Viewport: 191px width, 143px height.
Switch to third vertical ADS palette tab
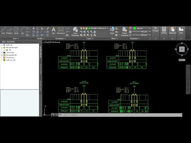tap(41, 86)
